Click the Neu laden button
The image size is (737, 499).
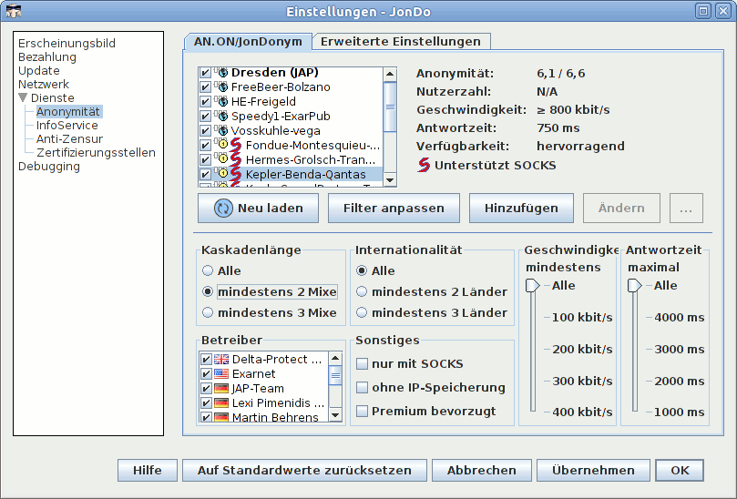[258, 209]
